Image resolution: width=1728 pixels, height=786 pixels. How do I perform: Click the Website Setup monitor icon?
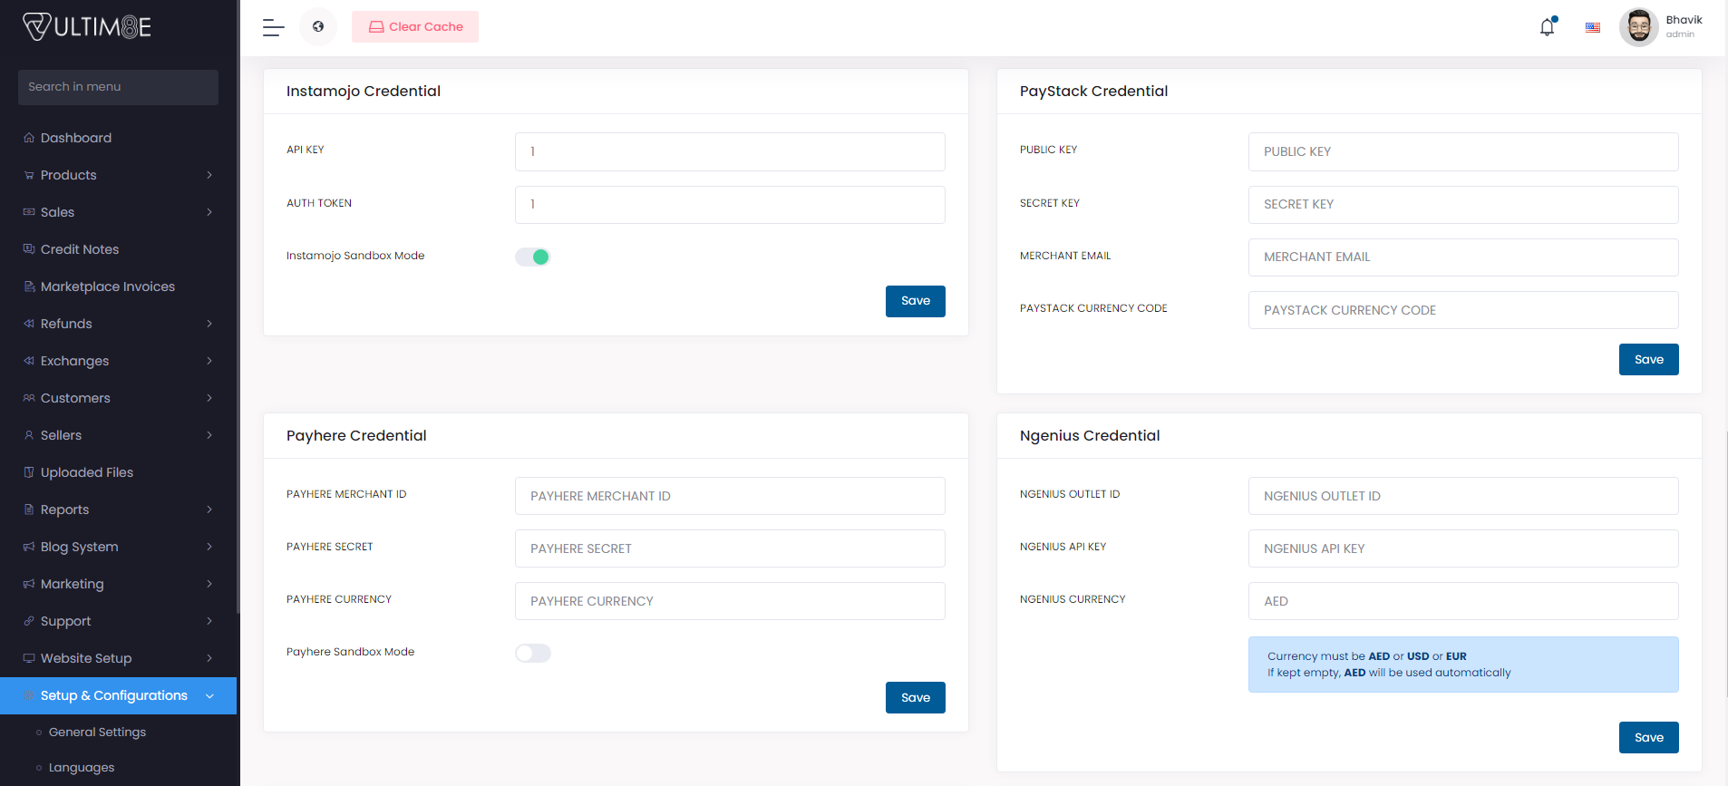(x=29, y=658)
